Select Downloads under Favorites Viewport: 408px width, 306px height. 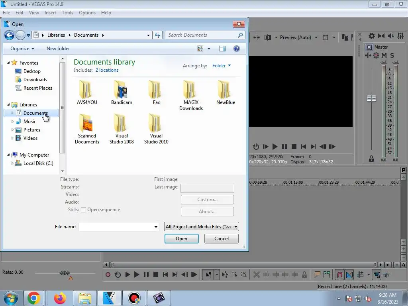[x=35, y=80]
